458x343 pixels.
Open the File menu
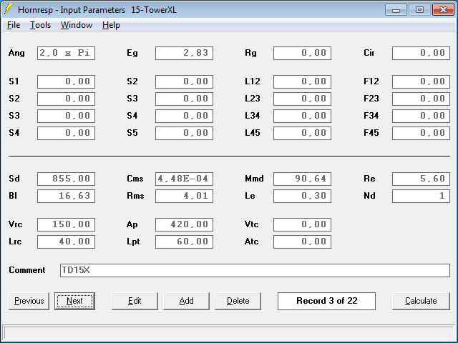(x=14, y=25)
